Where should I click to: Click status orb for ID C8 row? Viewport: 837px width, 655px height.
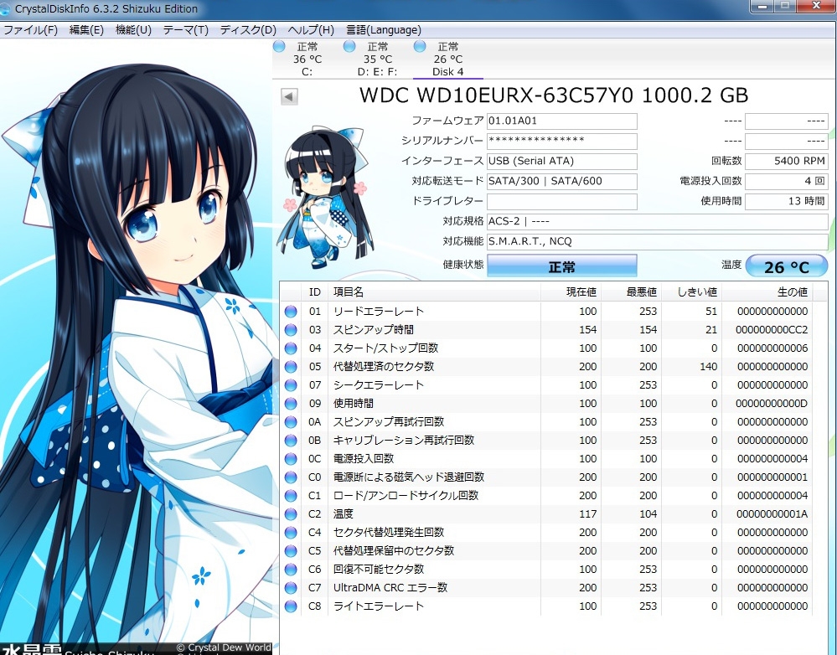tap(291, 606)
